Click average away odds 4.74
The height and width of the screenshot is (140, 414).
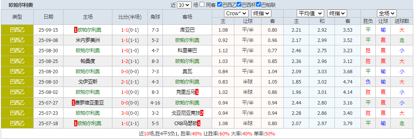(348, 82)
